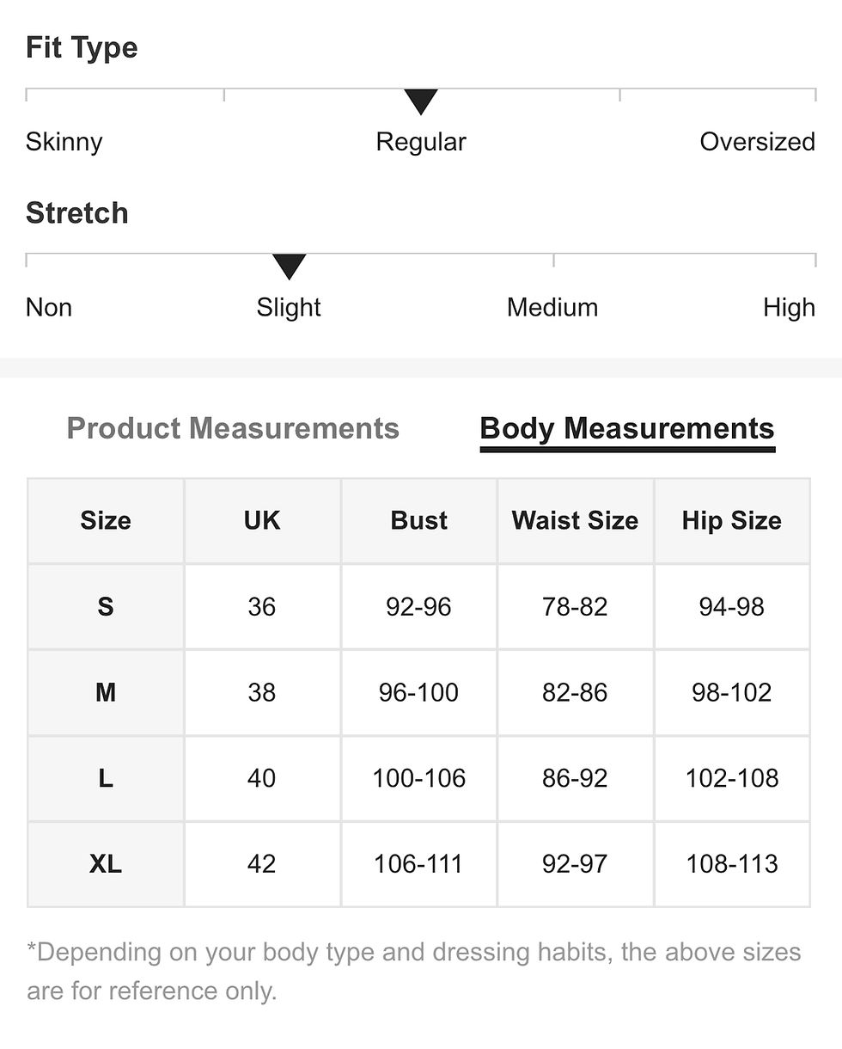Click the High stretch label
The image size is (842, 1049).
(789, 307)
